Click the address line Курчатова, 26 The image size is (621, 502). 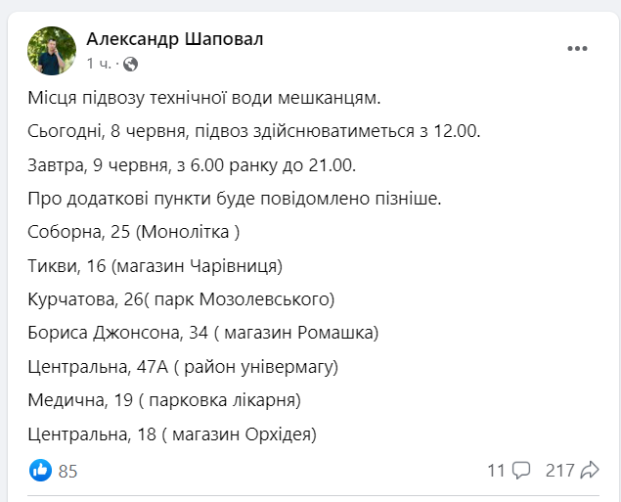tap(182, 299)
